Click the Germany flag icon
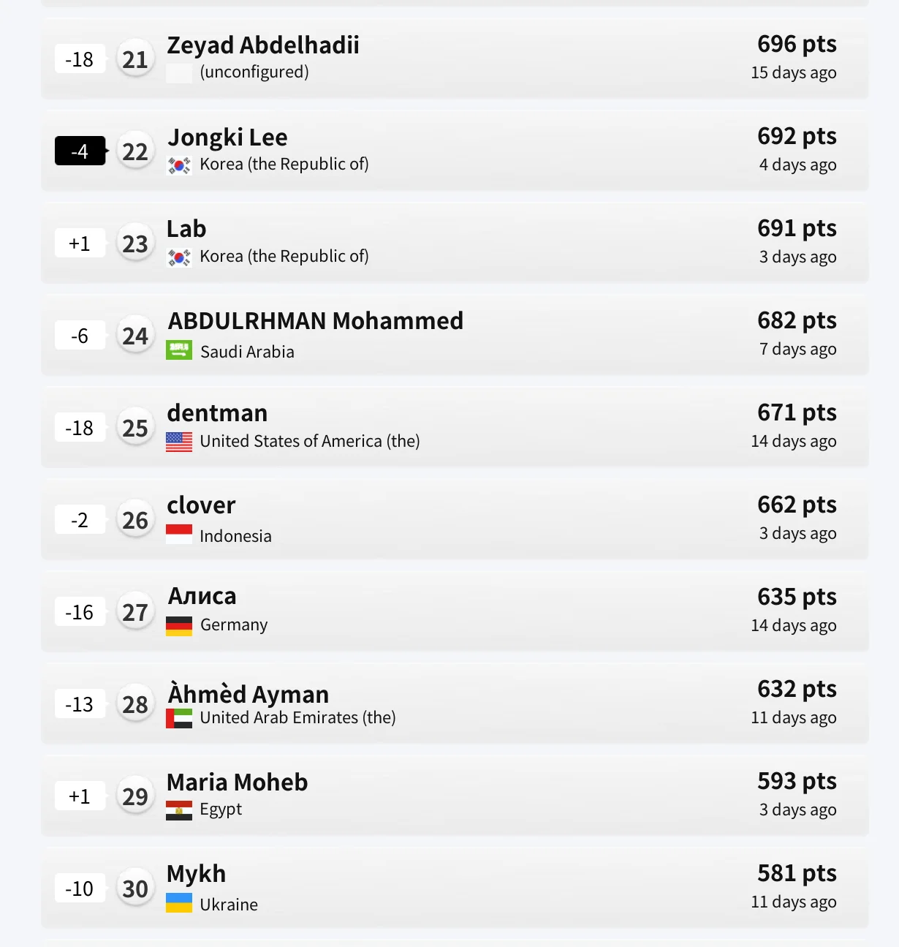This screenshot has width=899, height=947. (179, 626)
